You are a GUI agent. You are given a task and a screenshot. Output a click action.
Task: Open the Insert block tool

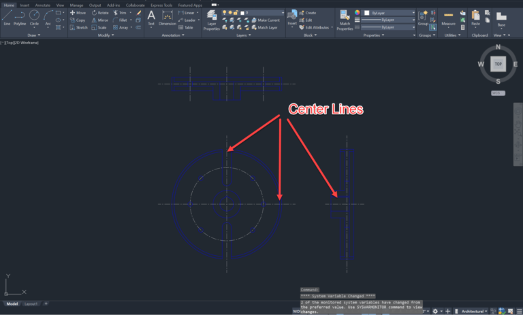coord(292,17)
